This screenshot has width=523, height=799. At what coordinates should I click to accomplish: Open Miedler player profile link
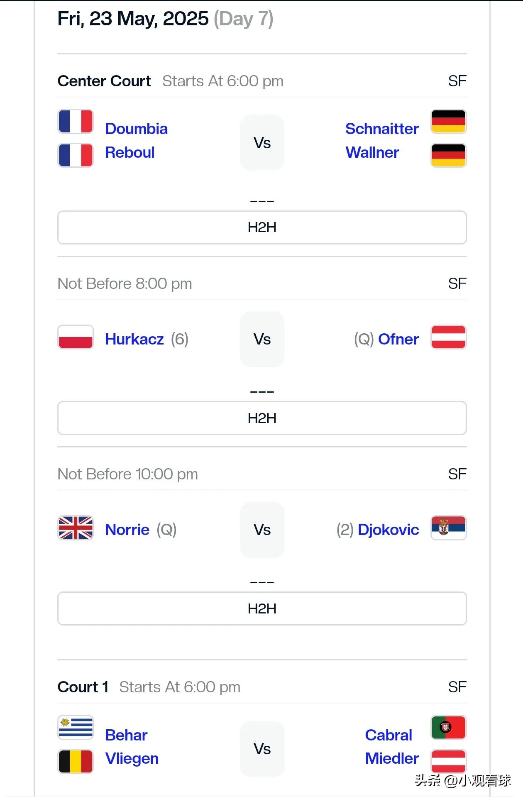point(392,758)
